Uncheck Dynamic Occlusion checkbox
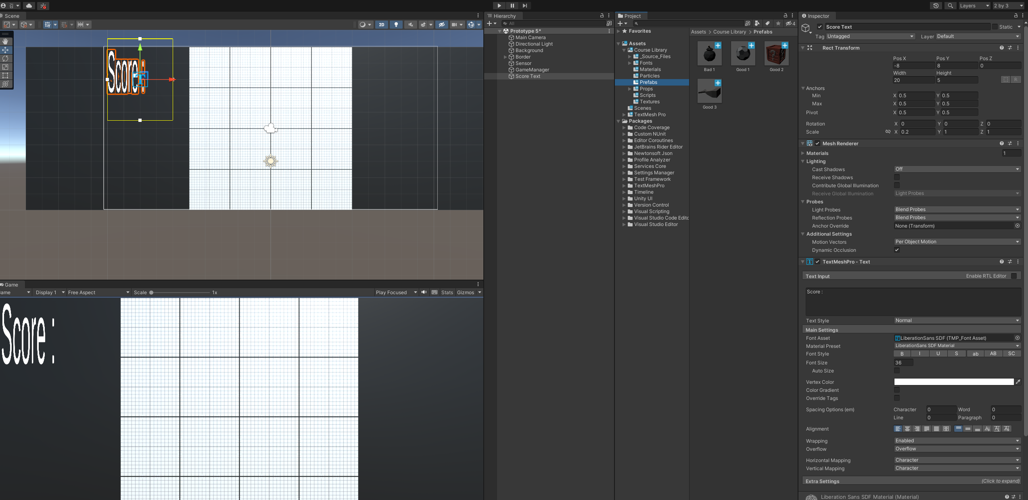Screen dimensions: 1028x500 click(897, 250)
